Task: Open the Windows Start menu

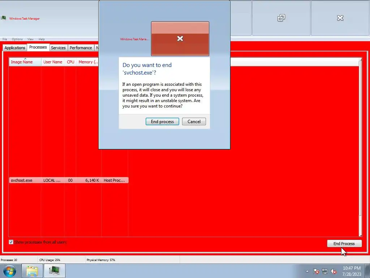Action: pyautogui.click(x=10, y=271)
